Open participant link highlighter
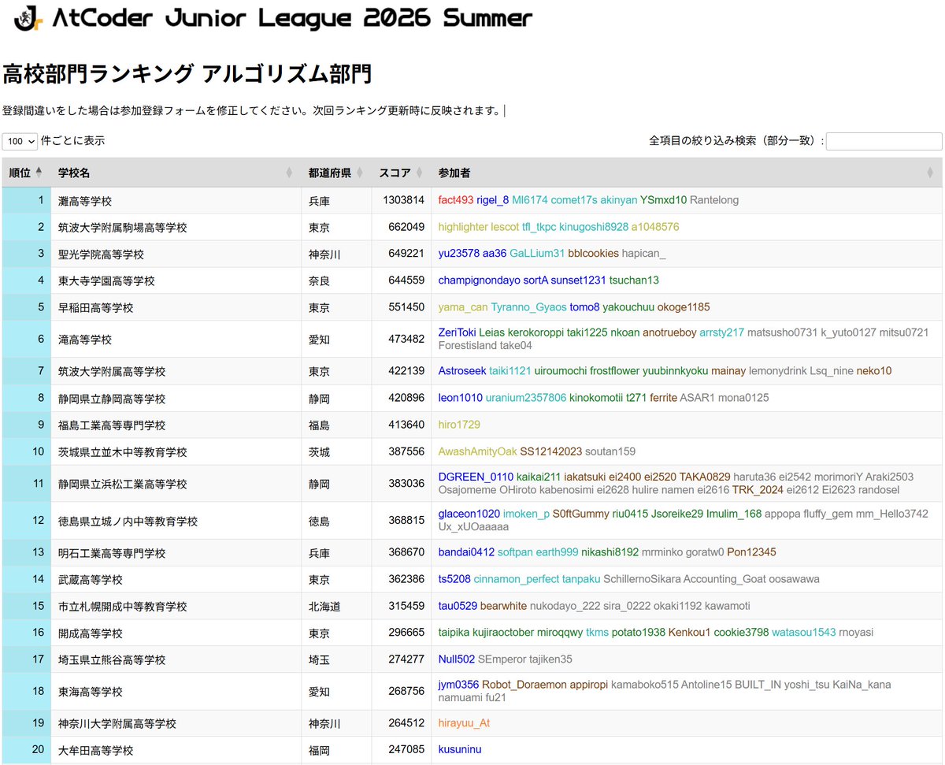This screenshot has width=945, height=765. pos(463,227)
